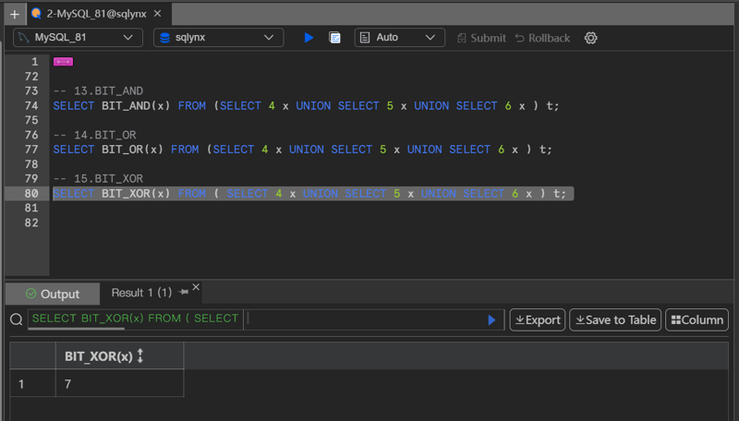
Task: Open the sqlynx database dropdown
Action: pos(218,38)
